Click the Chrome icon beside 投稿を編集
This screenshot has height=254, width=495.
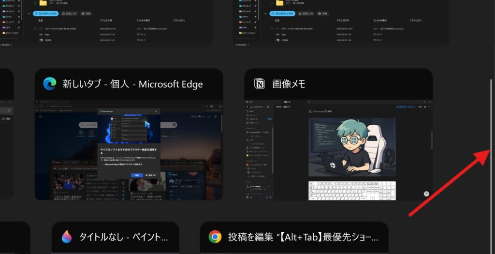coord(215,237)
